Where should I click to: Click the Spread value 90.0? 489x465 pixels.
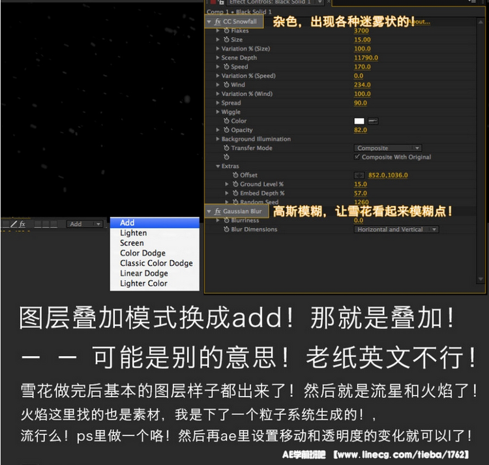click(x=361, y=103)
